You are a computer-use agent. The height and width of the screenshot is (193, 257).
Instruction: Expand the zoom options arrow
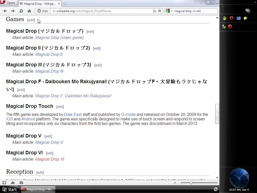pyautogui.click(x=175, y=183)
